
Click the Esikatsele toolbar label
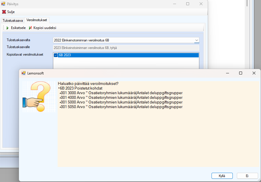[18, 28]
